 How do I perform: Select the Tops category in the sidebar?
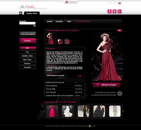coord(27,52)
